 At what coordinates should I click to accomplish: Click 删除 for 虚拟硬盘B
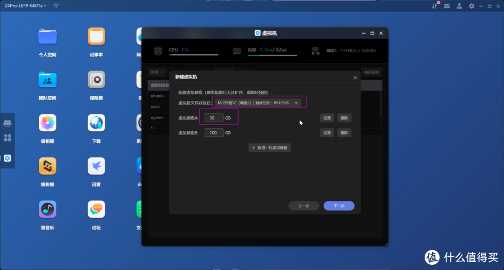(x=344, y=133)
